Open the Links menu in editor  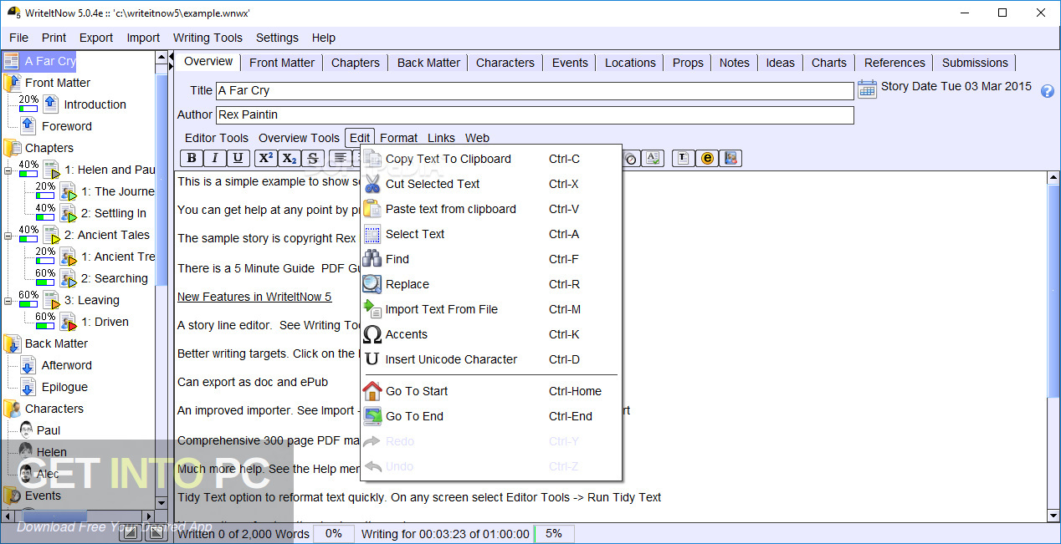[x=441, y=138]
